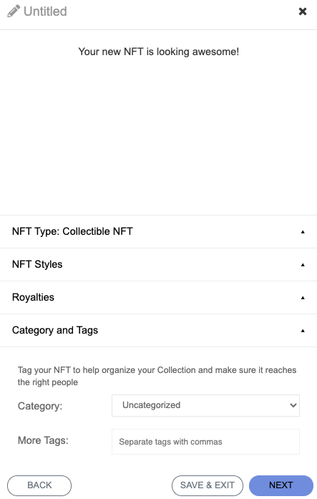
Task: Click the BACK button
Action: [39, 485]
